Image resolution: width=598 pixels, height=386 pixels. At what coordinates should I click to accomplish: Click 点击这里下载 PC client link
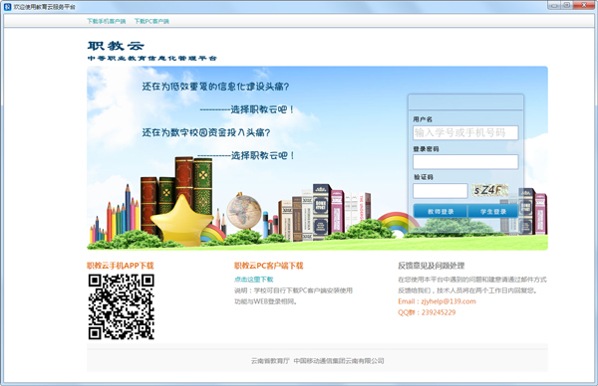(x=253, y=280)
